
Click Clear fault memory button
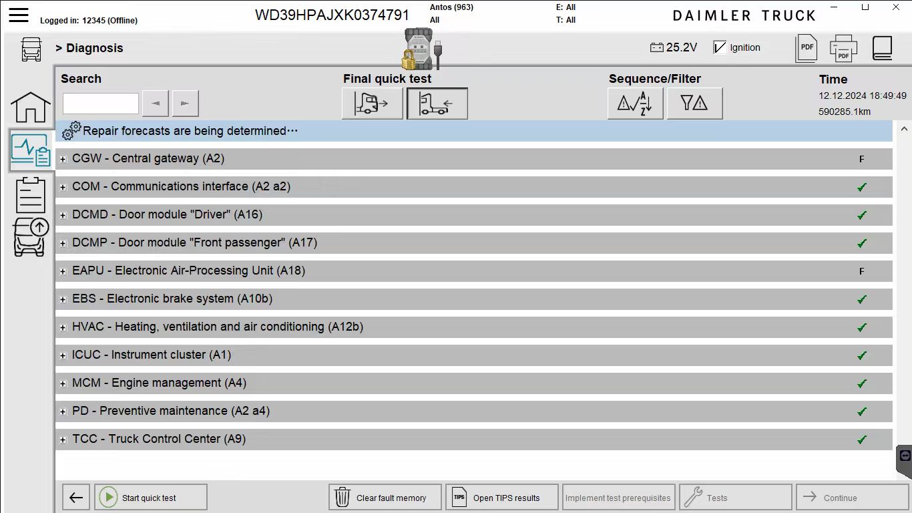pos(385,498)
